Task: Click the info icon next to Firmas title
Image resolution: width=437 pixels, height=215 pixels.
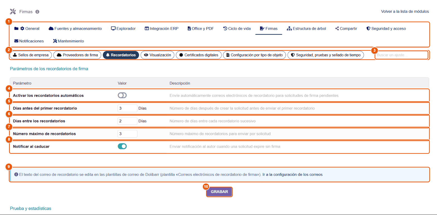Action: tap(37, 12)
